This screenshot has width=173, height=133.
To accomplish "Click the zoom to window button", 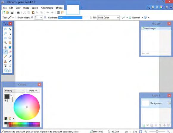I will click(x=141, y=132).
